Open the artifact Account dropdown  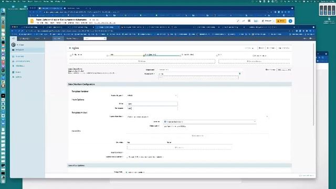pyautogui.click(x=209, y=122)
